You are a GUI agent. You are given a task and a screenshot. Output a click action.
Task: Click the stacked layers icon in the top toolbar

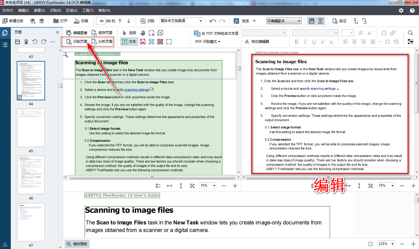click(x=42, y=21)
